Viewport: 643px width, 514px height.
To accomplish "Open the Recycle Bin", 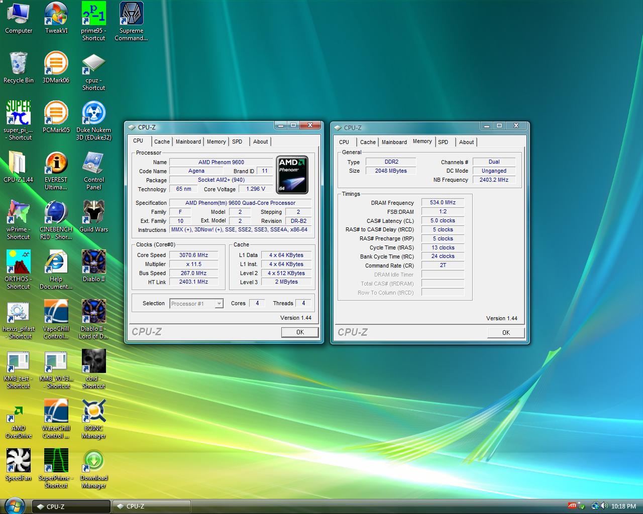I will [x=19, y=68].
